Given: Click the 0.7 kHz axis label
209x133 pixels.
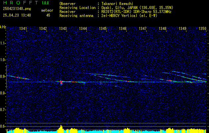Looking at the screenshot, I should point(3,110).
